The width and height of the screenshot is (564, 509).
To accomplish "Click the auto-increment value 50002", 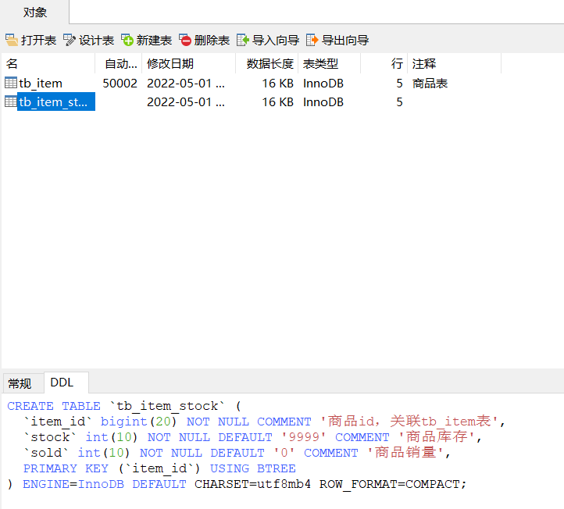I will point(120,84).
